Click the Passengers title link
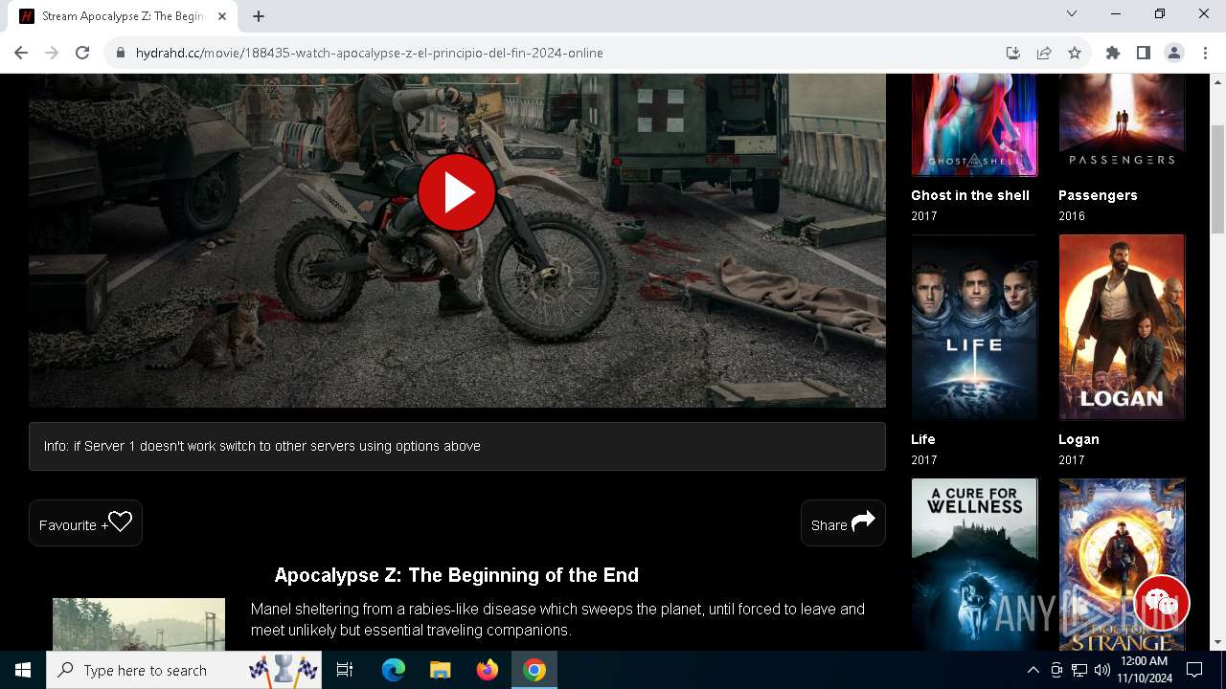1226x689 pixels. (1098, 195)
